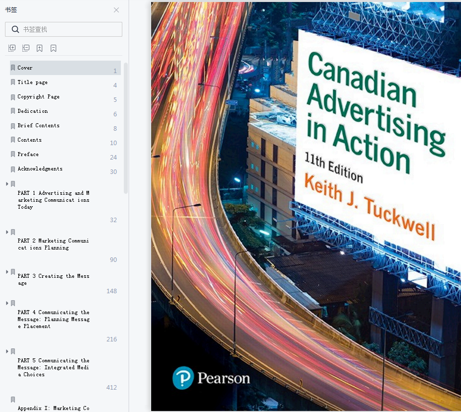Open the Preface bookmark
Screen dimensions: 461x412
click(x=28, y=154)
